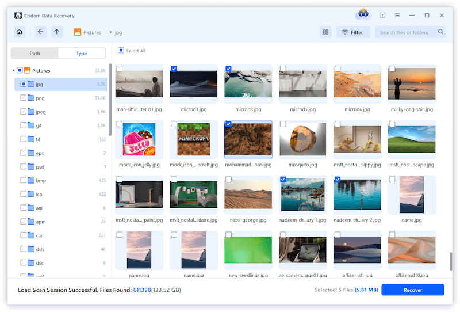Click the search magnifier icon

440,32
